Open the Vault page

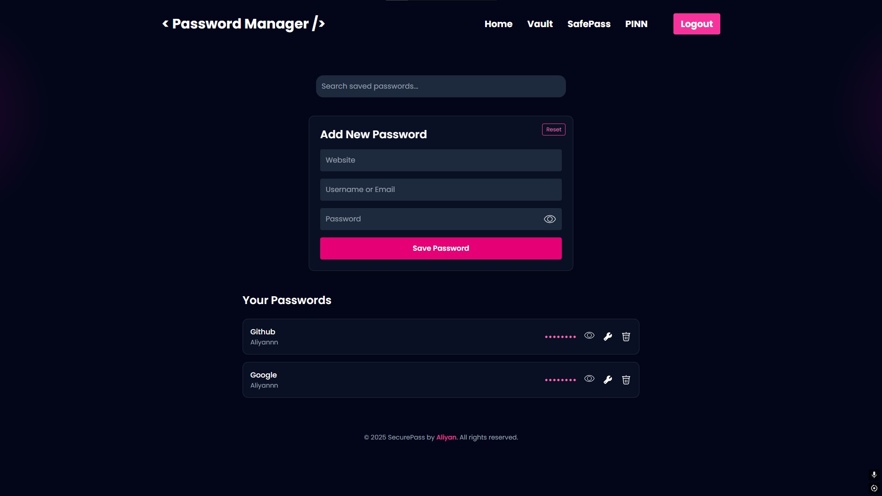(x=540, y=24)
